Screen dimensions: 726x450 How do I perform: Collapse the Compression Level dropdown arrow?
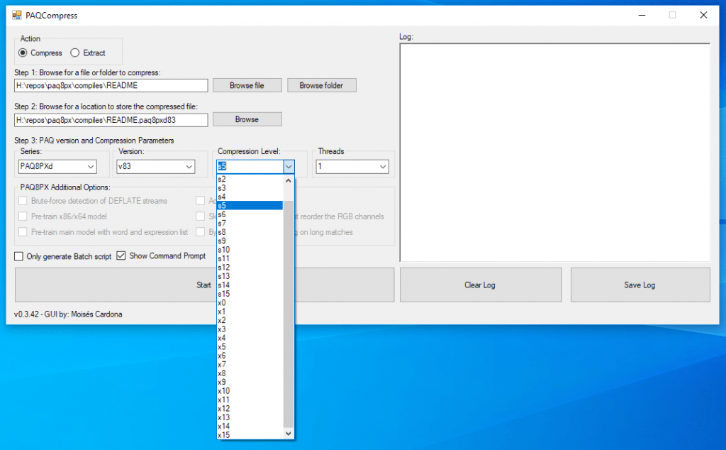(289, 166)
